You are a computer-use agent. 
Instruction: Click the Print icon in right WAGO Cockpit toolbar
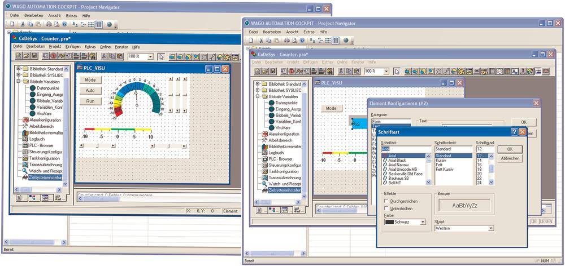point(287,40)
